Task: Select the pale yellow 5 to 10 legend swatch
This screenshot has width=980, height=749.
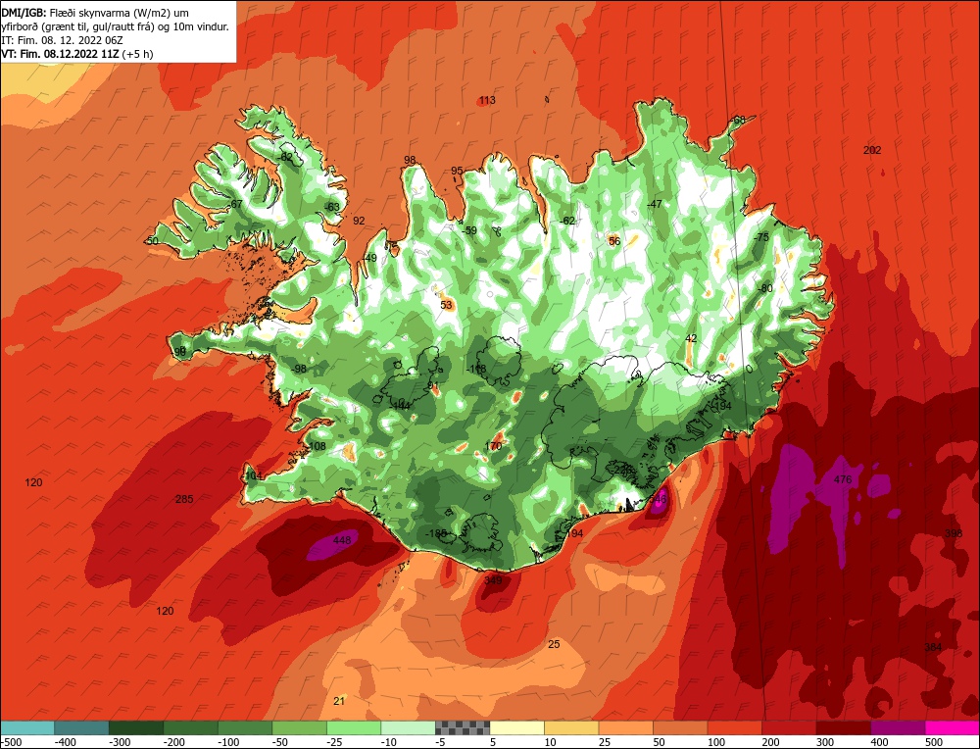Action: pos(517,727)
